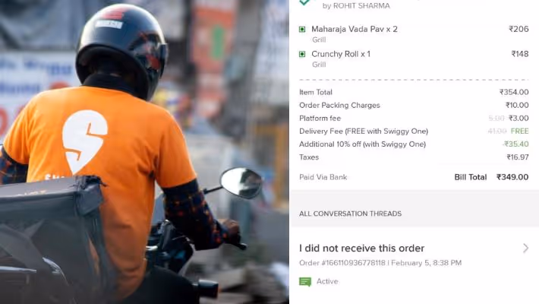Click the green FREE delivery fee label
The height and width of the screenshot is (304, 539).
(520, 131)
